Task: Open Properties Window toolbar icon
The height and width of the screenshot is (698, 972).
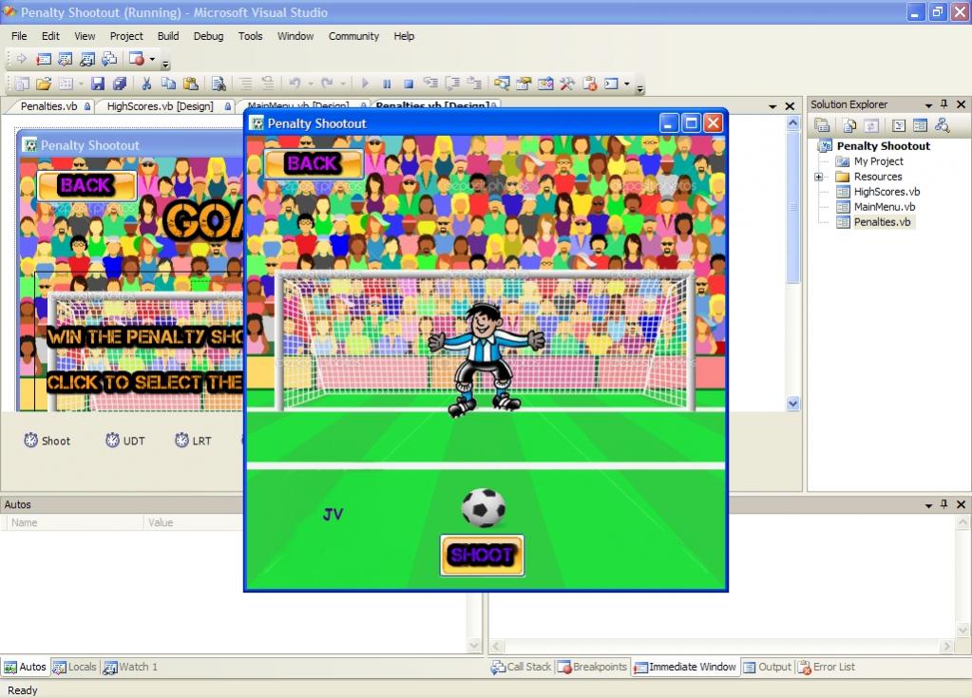Action: (524, 84)
